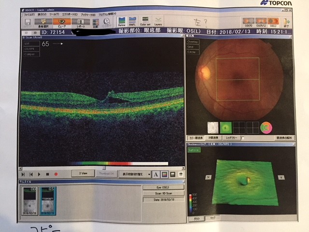Open the Report toolbar button
The width and height of the screenshot is (309, 232).
coord(81,23)
